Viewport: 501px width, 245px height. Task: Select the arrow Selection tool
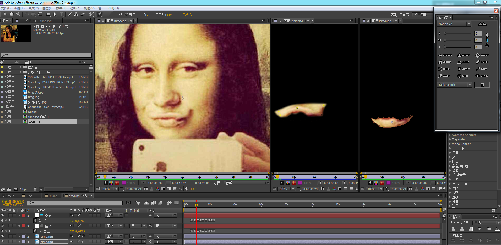pos(5,14)
